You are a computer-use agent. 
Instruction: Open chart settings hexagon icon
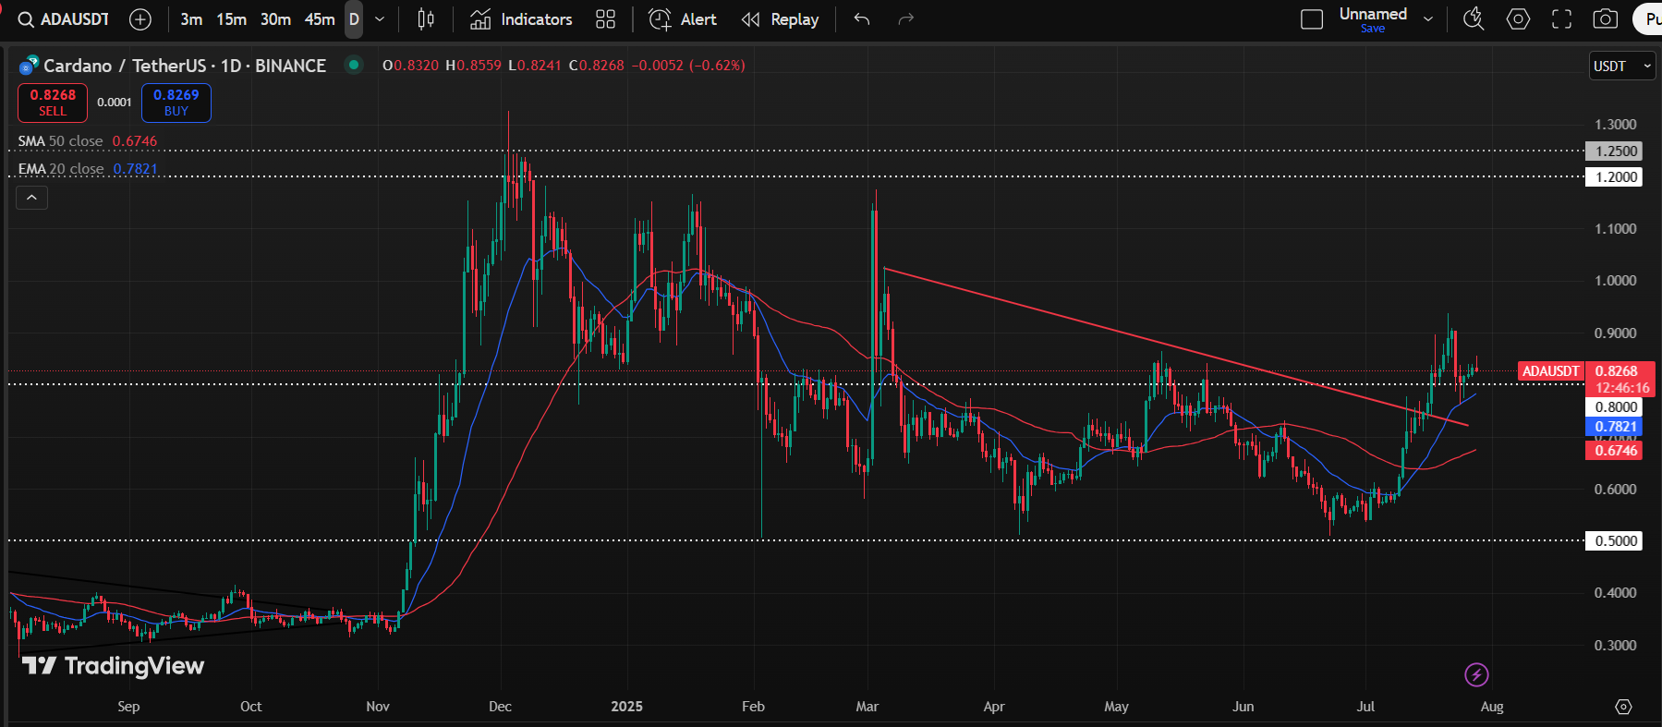1518,19
